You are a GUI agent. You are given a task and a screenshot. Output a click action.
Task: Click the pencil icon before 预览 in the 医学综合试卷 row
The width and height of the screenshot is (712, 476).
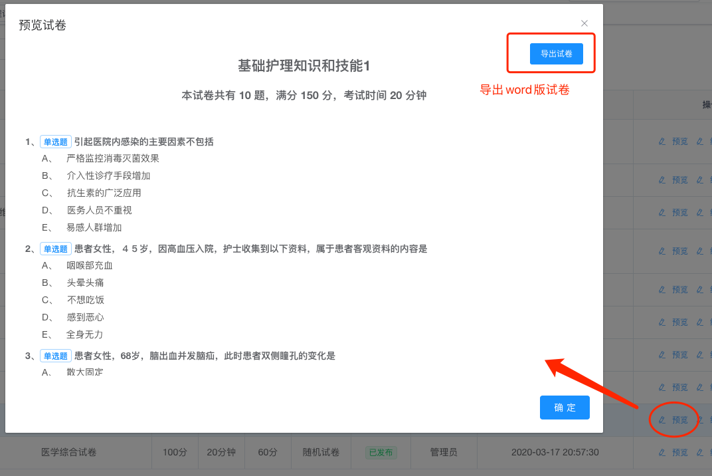click(x=662, y=452)
